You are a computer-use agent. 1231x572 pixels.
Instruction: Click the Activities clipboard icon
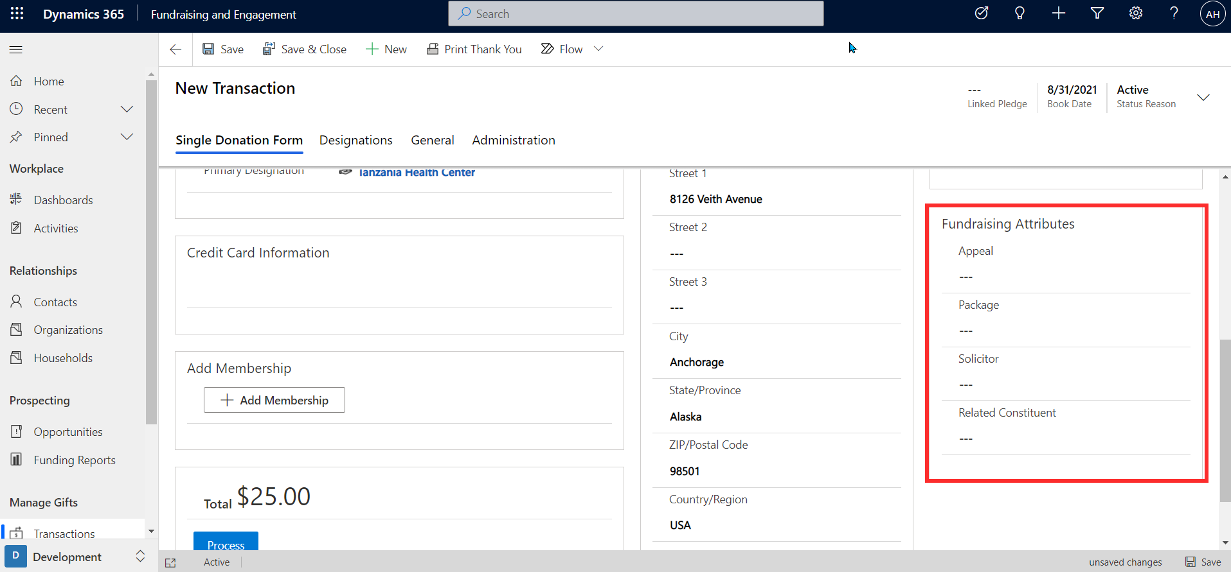[x=17, y=228]
